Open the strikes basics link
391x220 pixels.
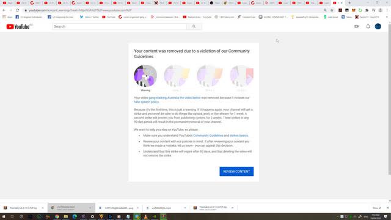239,136
